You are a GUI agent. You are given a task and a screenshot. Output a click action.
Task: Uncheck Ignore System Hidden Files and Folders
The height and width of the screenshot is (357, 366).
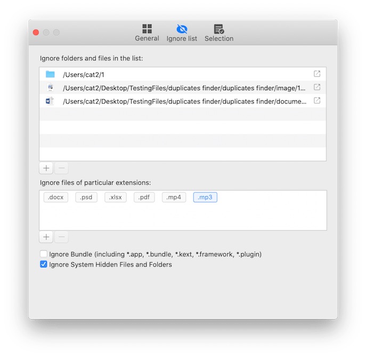pos(43,264)
